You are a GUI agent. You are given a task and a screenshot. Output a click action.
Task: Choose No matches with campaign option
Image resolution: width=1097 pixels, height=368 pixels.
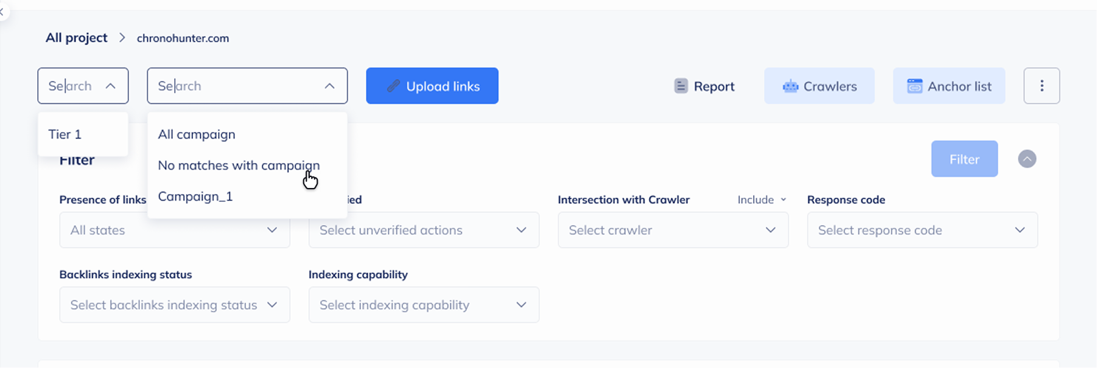pos(247,165)
